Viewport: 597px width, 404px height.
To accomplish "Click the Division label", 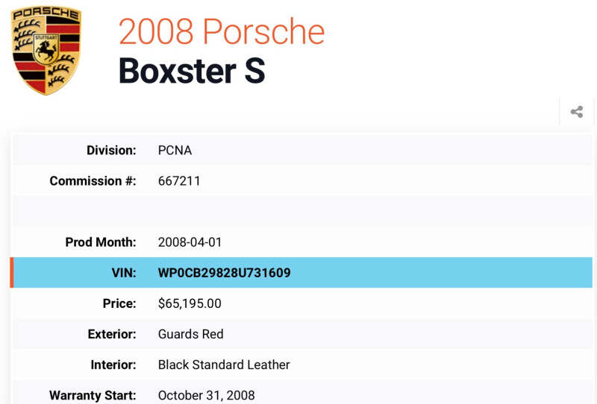I will [x=111, y=151].
